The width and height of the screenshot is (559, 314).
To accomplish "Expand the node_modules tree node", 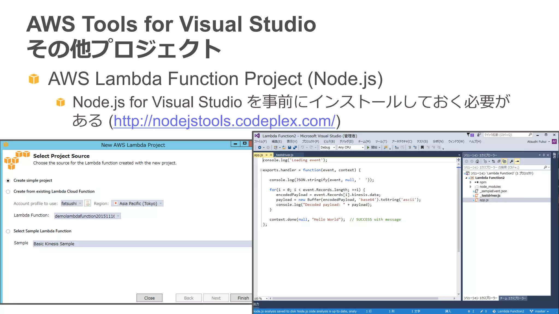I will 470,187.
